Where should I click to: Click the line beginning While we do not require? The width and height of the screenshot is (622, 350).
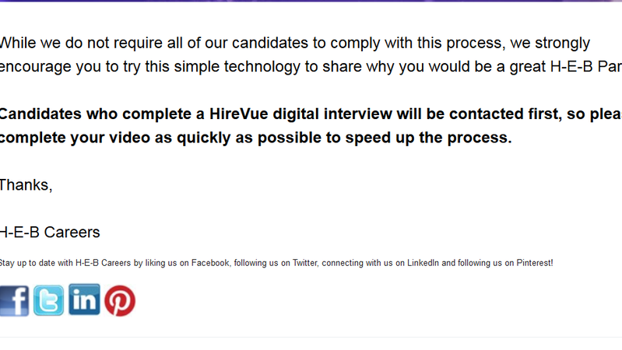coord(295,44)
